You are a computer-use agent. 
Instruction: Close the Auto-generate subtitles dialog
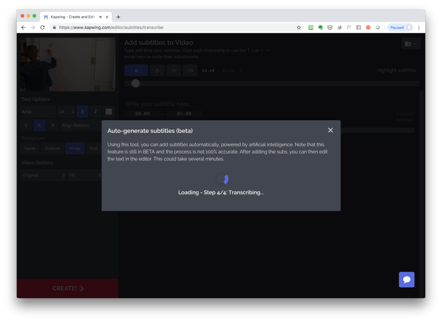pyautogui.click(x=330, y=130)
